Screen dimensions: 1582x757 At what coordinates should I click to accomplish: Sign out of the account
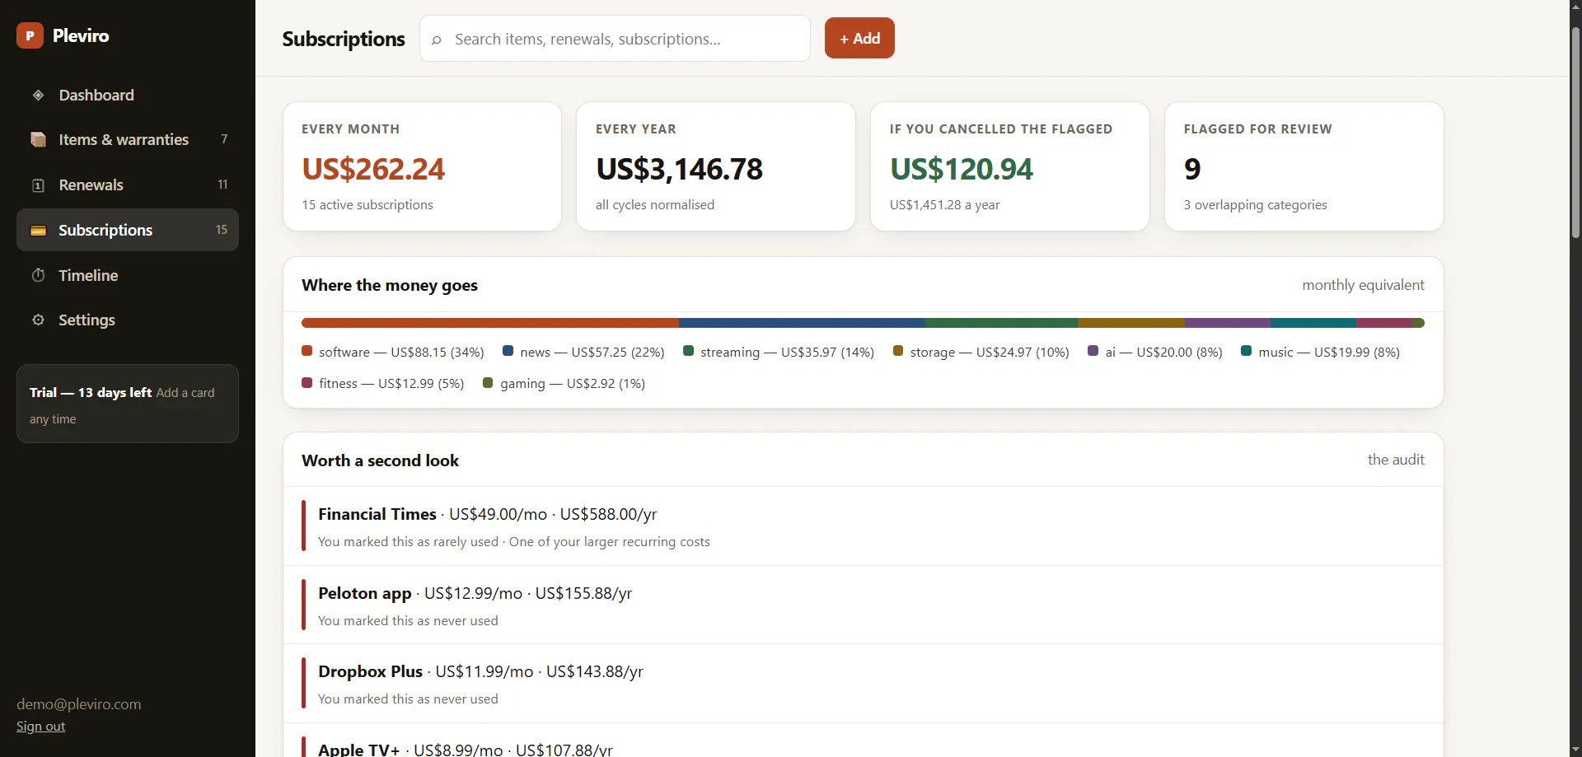coord(40,726)
